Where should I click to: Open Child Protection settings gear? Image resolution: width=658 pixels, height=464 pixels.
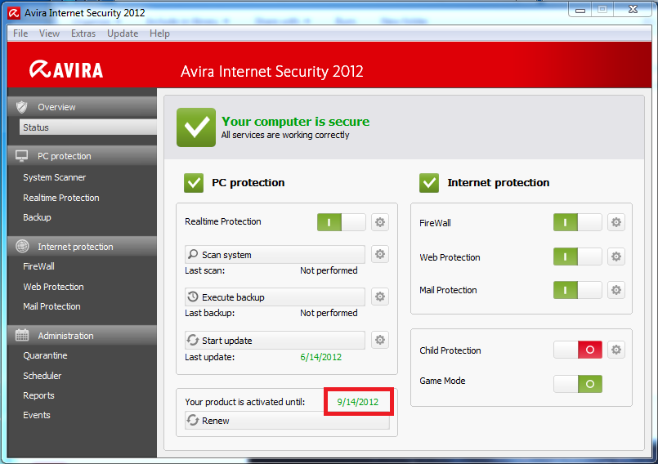(616, 350)
